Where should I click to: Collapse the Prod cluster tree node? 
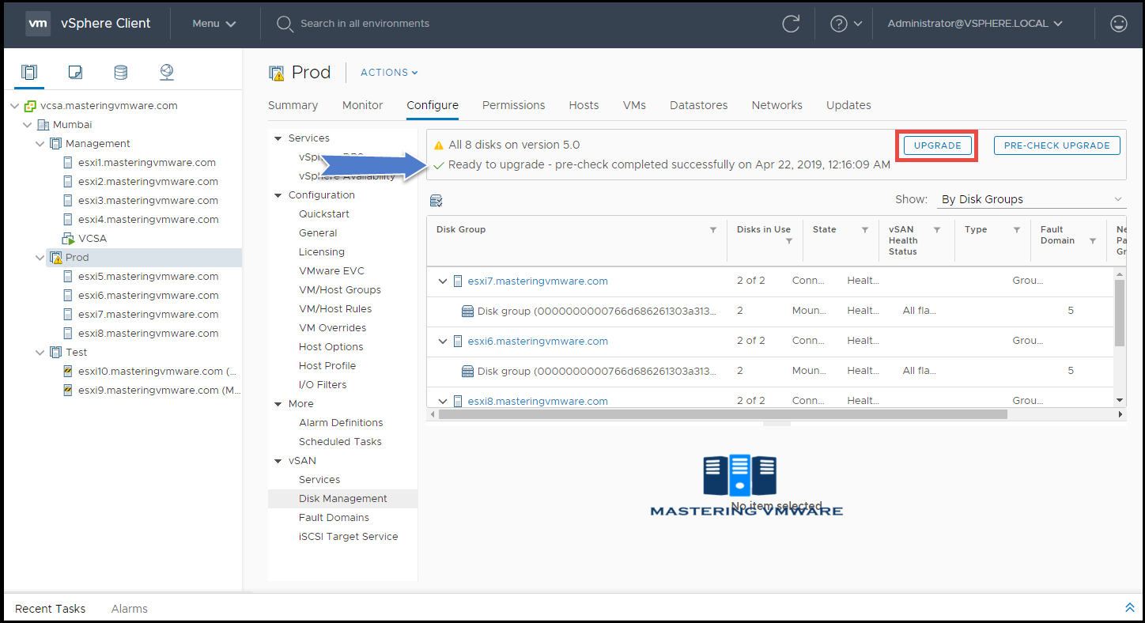coord(40,258)
